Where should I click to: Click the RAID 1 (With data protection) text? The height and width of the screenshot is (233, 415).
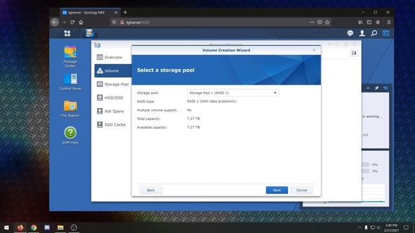[x=211, y=102]
